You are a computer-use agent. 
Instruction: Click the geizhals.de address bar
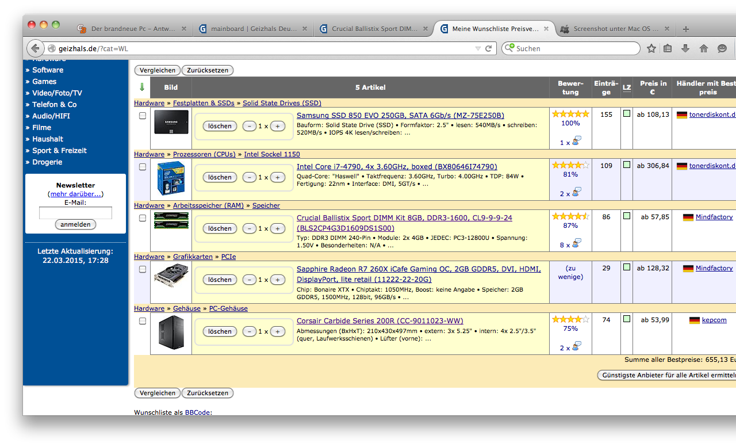(264, 49)
